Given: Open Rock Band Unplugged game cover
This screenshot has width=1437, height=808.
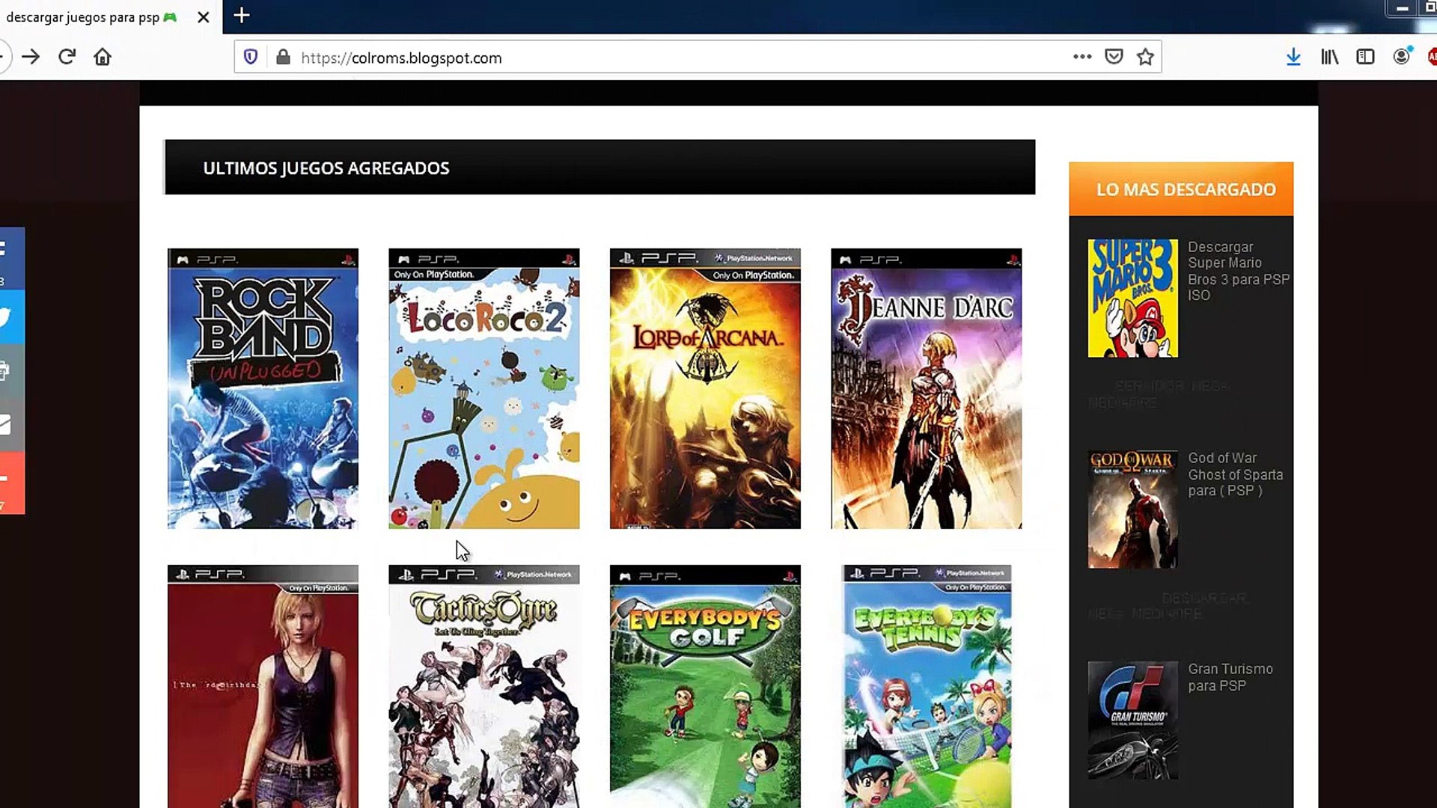Looking at the screenshot, I should tap(263, 388).
